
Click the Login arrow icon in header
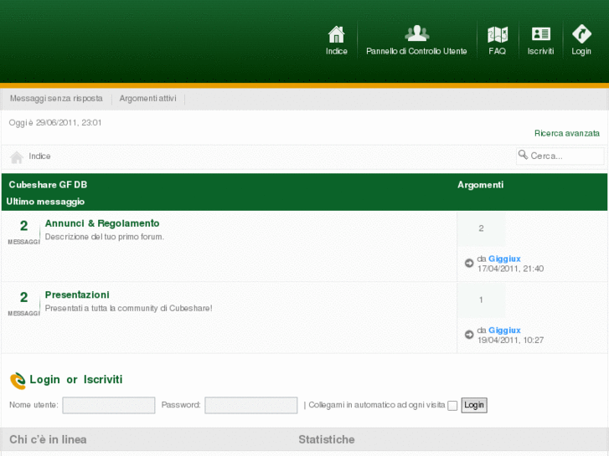click(x=581, y=34)
